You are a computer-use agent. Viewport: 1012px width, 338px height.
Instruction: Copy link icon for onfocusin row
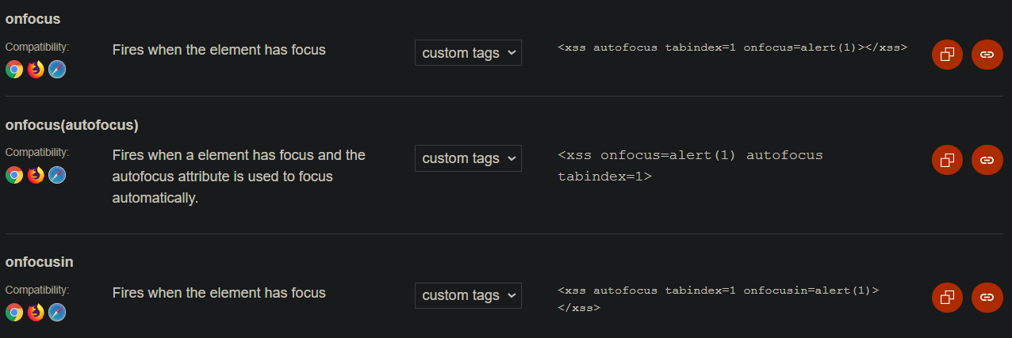[x=987, y=298]
